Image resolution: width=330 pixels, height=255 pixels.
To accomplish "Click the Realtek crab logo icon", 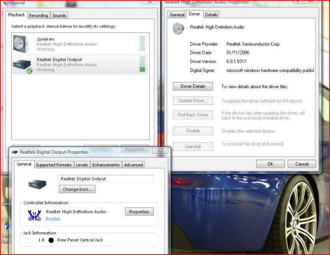I will click(x=34, y=215).
